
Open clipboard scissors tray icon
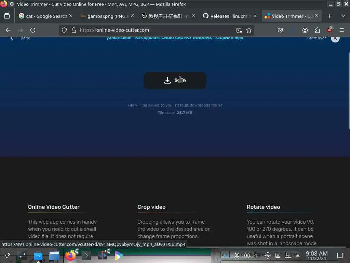(x=237, y=255)
